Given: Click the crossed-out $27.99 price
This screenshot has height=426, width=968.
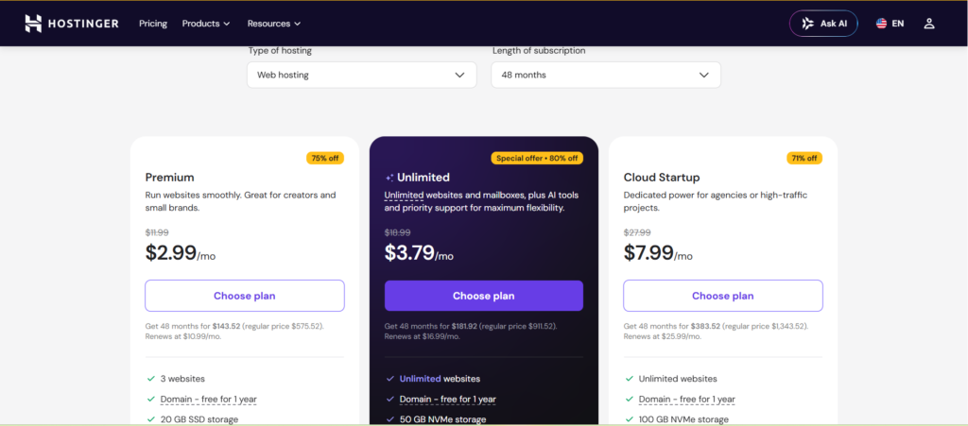Looking at the screenshot, I should (x=636, y=232).
